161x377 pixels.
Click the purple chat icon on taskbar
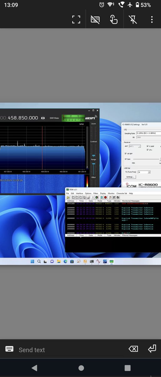[52, 261]
